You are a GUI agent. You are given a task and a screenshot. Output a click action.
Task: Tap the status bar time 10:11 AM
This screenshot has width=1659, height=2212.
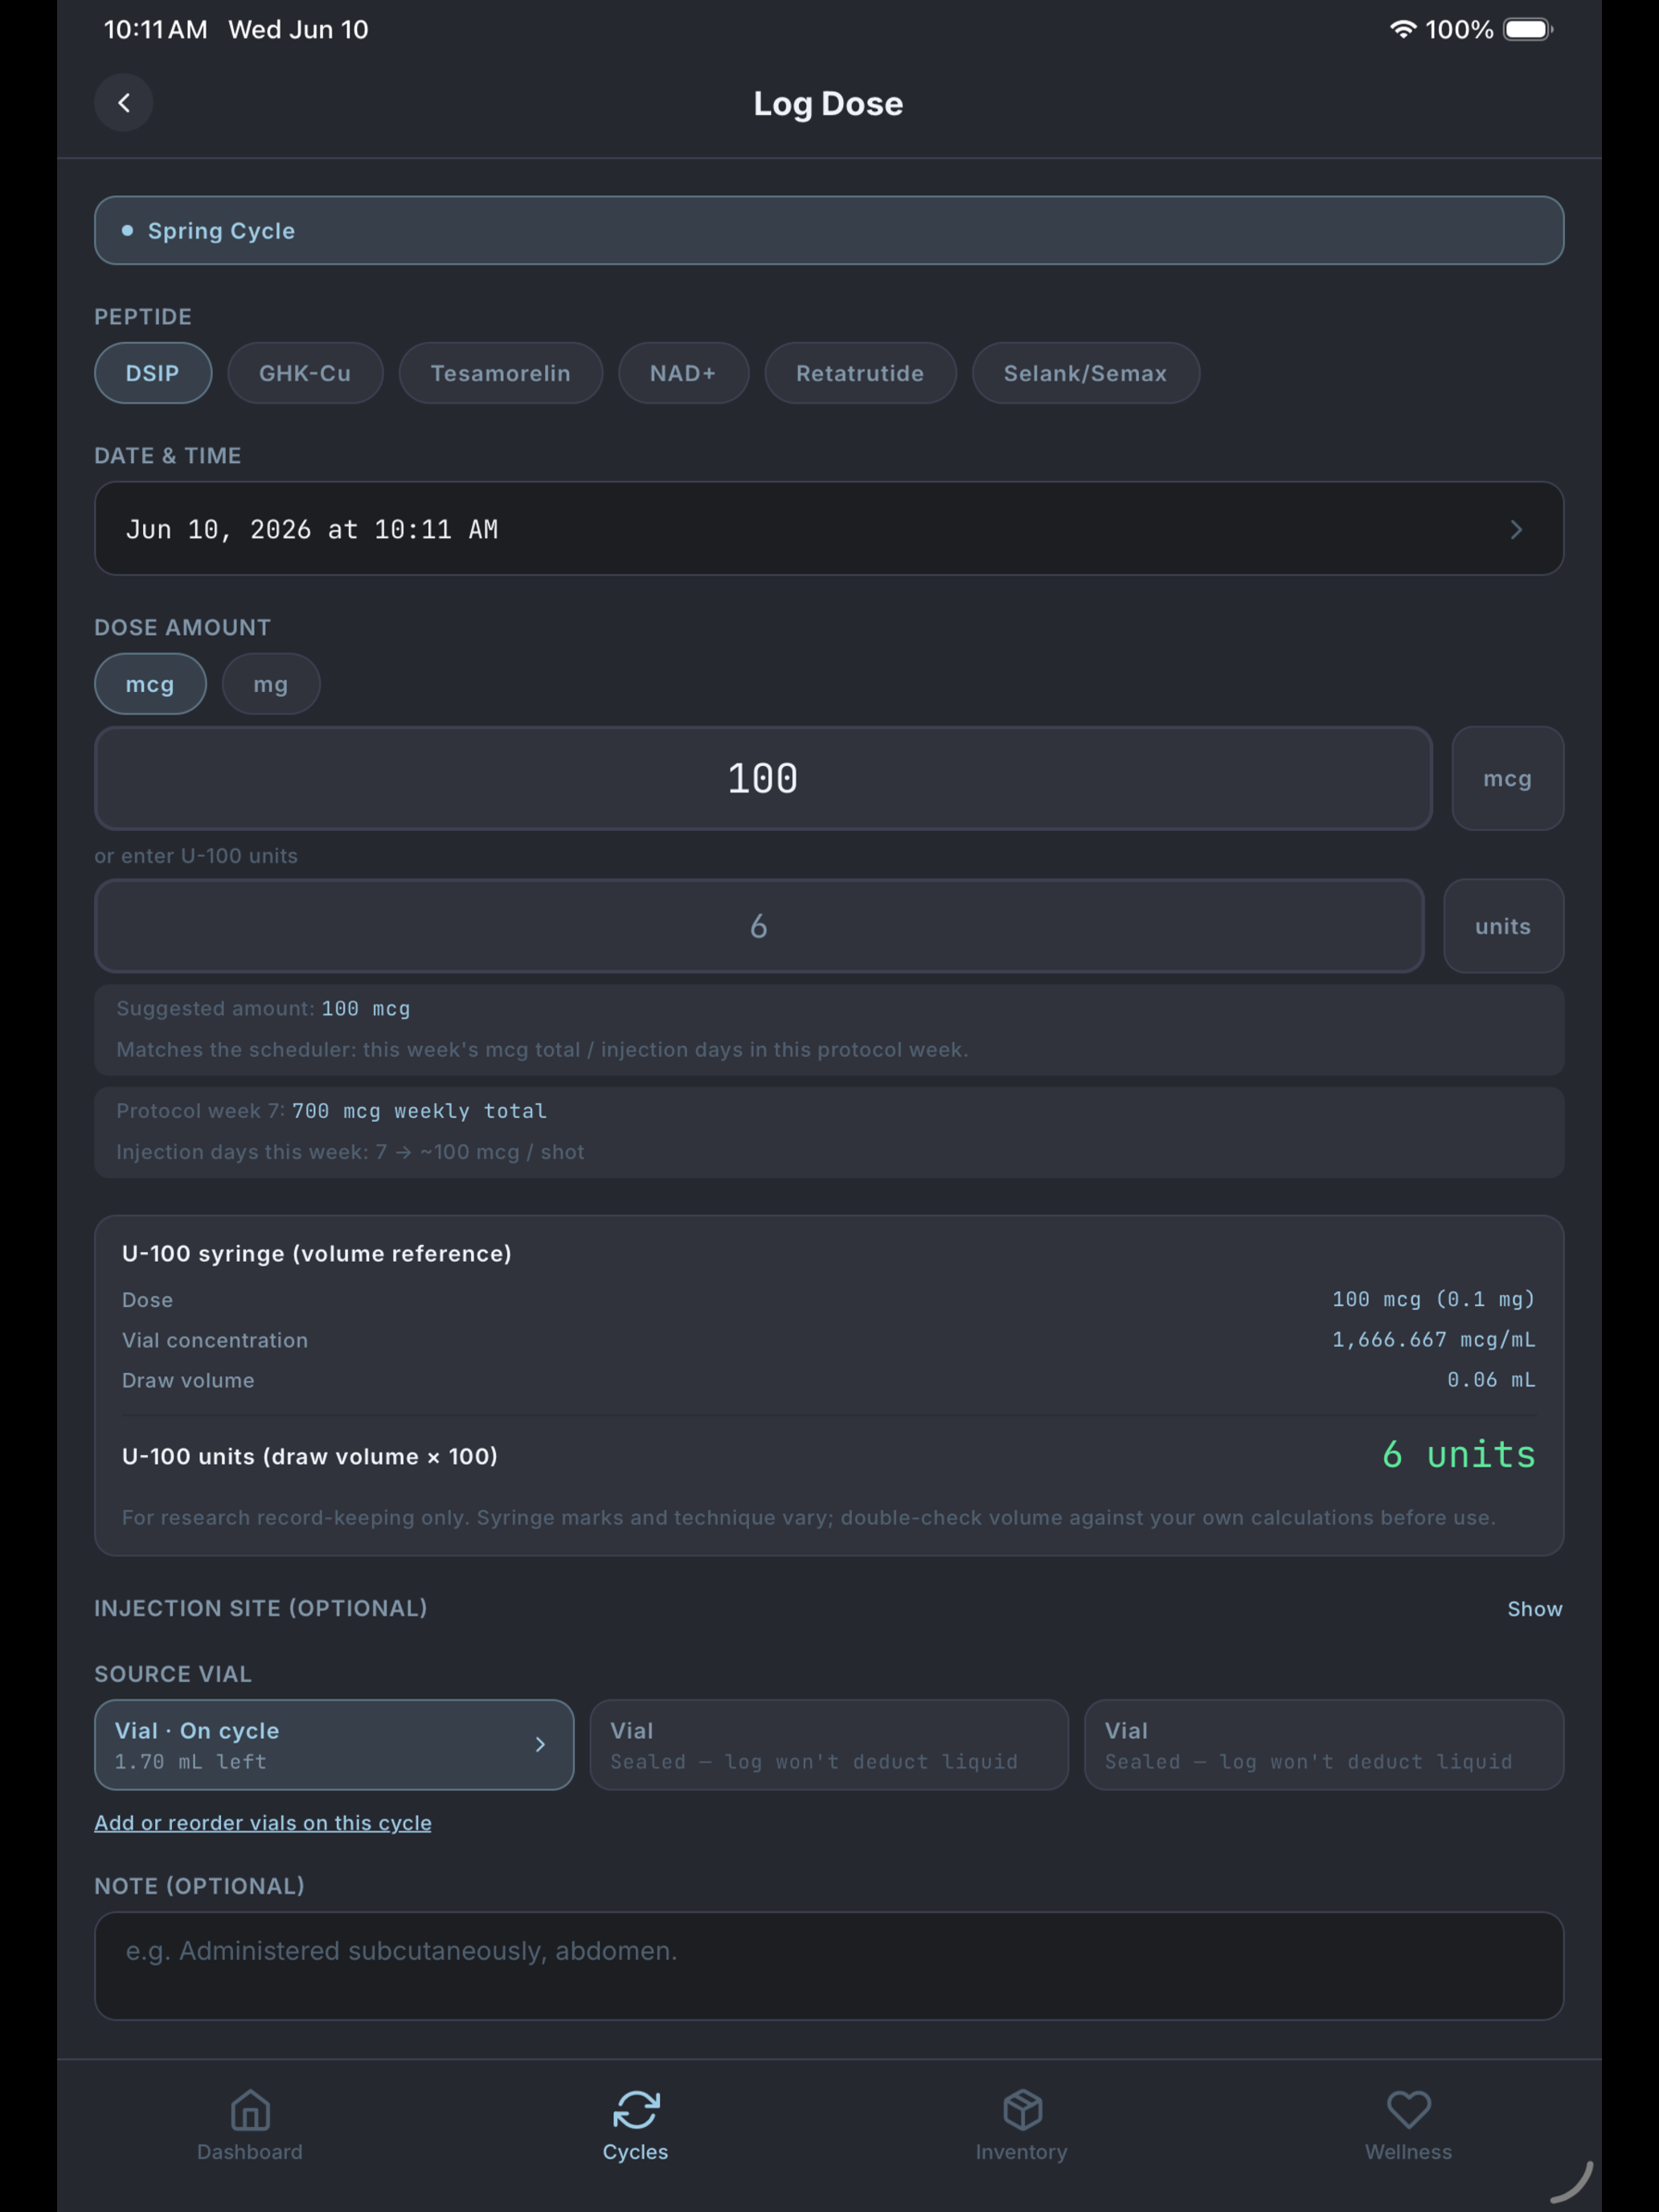pos(156,29)
